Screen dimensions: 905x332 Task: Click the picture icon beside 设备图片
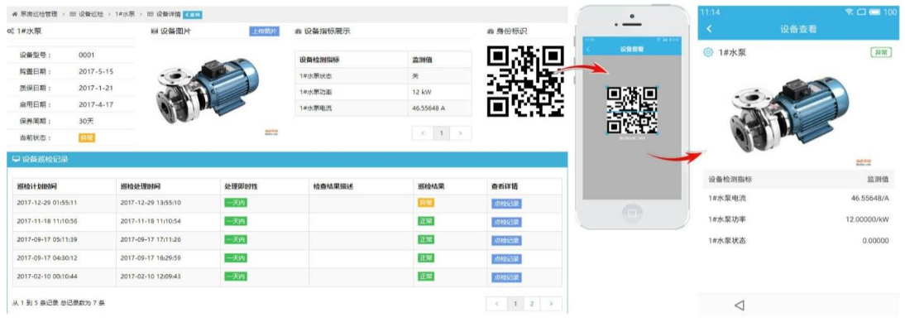coord(154,31)
